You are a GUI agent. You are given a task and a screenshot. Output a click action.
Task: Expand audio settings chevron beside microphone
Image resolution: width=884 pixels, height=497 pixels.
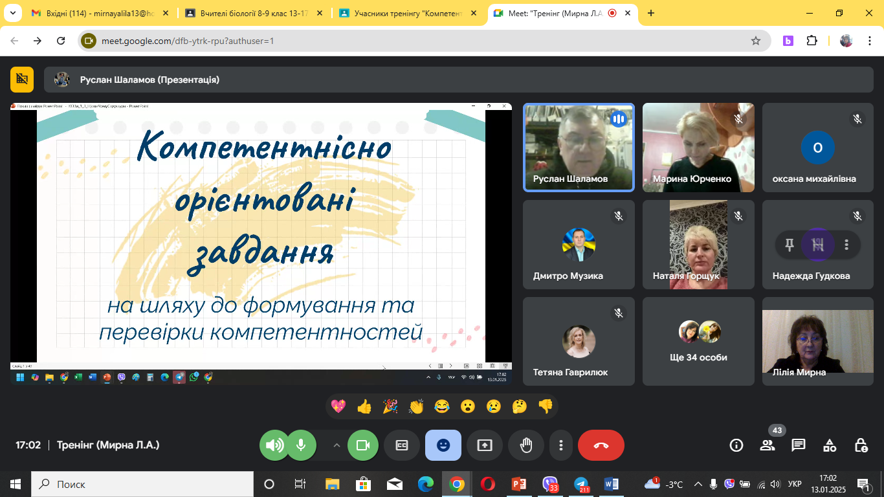click(336, 445)
